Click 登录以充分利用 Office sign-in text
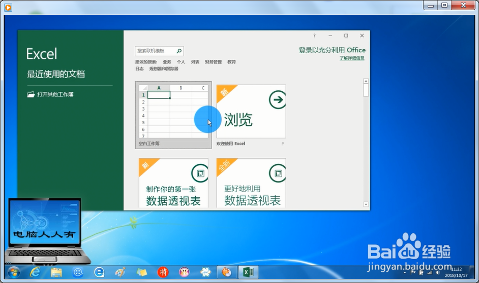The height and width of the screenshot is (283, 479). 332,50
